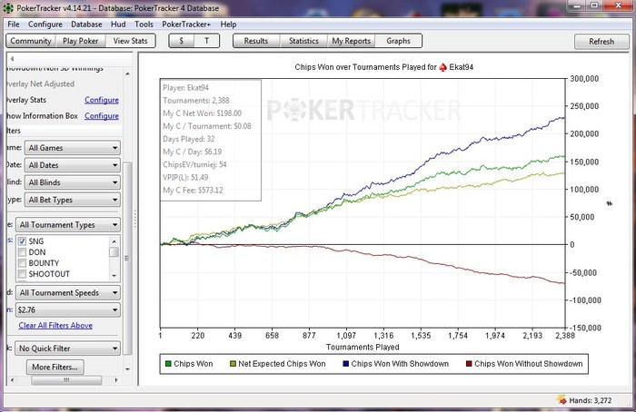636x412 pixels.
Task: Click the 'My C Fee: $573.12' text
Action: tap(193, 191)
